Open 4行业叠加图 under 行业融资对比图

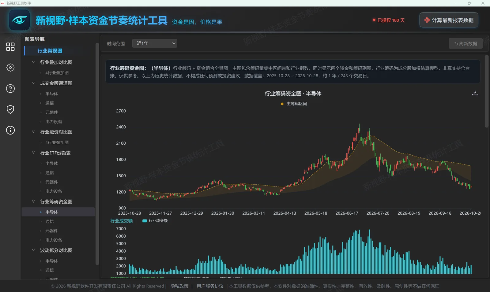[57, 142]
